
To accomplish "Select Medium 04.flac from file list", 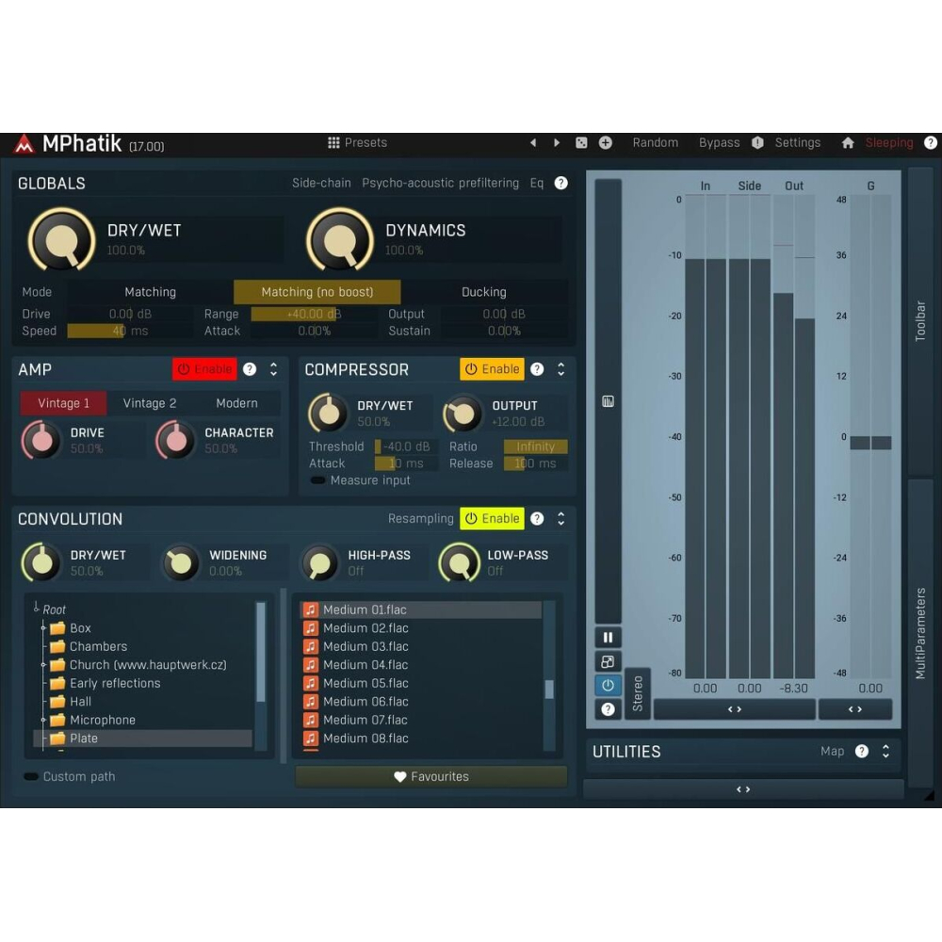I will pos(365,665).
